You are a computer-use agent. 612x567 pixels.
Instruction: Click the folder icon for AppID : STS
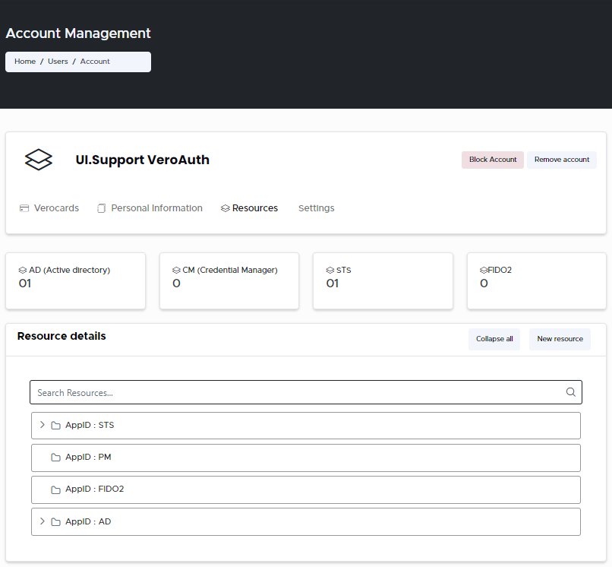tap(56, 425)
